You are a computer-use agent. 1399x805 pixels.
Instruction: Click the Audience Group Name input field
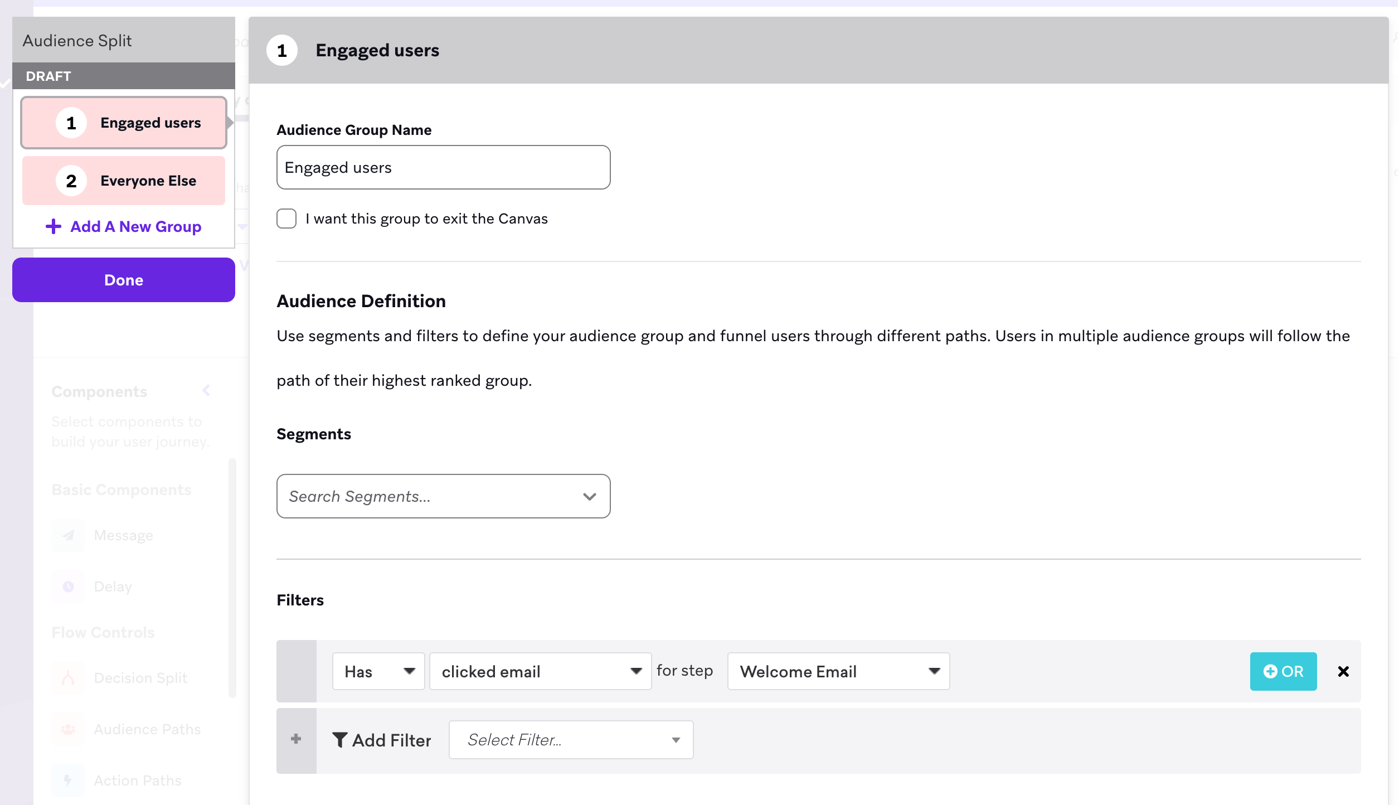[444, 167]
